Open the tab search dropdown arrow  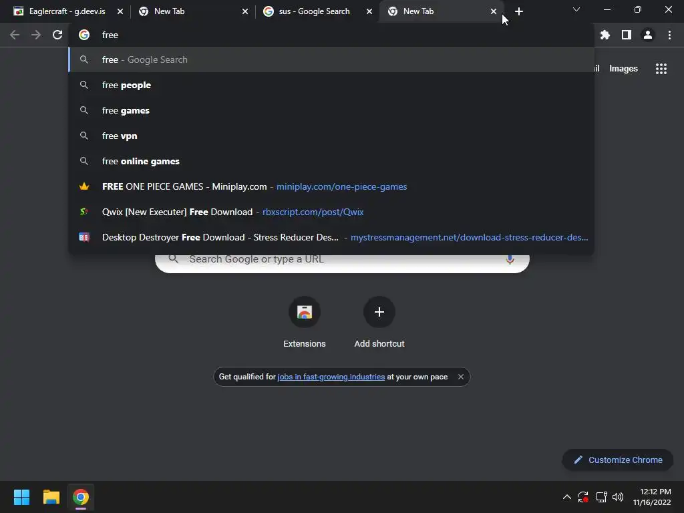coord(576,9)
